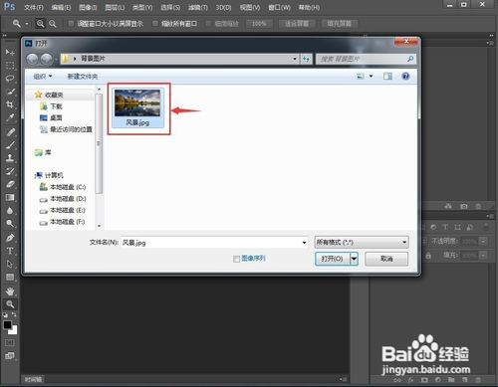Select the Move tool in Photoshop toolbar
Viewport: 498px width, 387px height.
[x=10, y=53]
